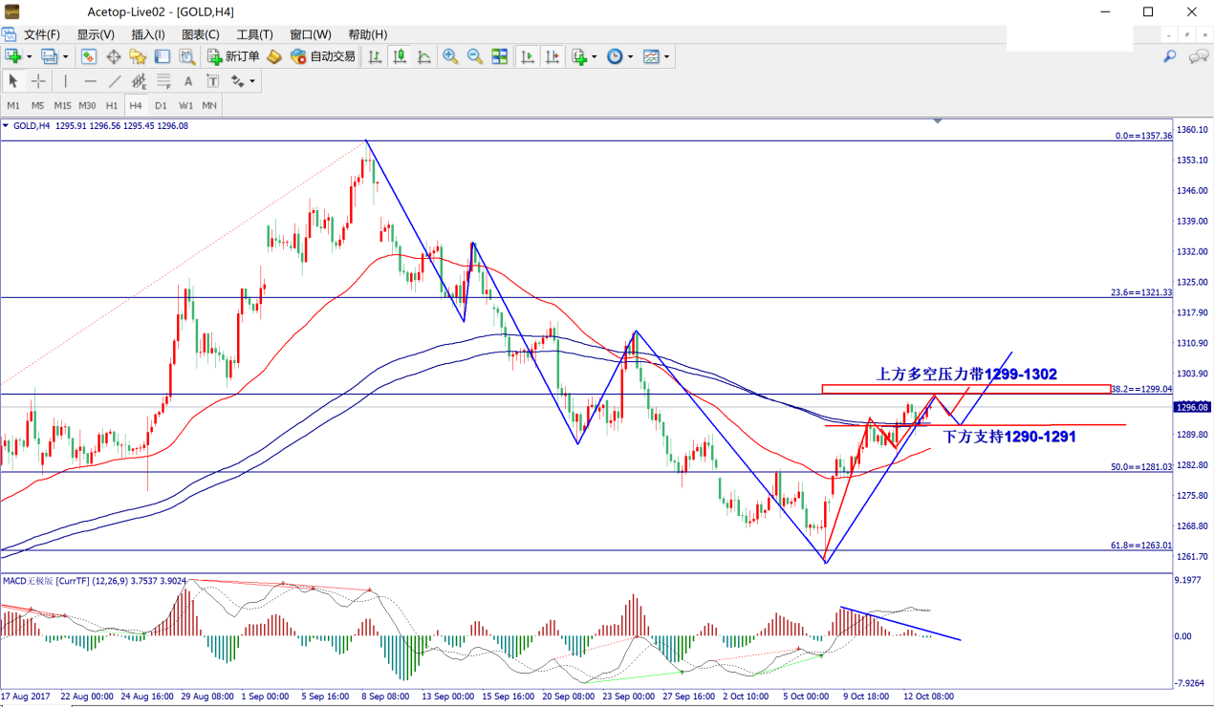Open the 工具(T) menu
The image size is (1214, 707).
click(255, 34)
